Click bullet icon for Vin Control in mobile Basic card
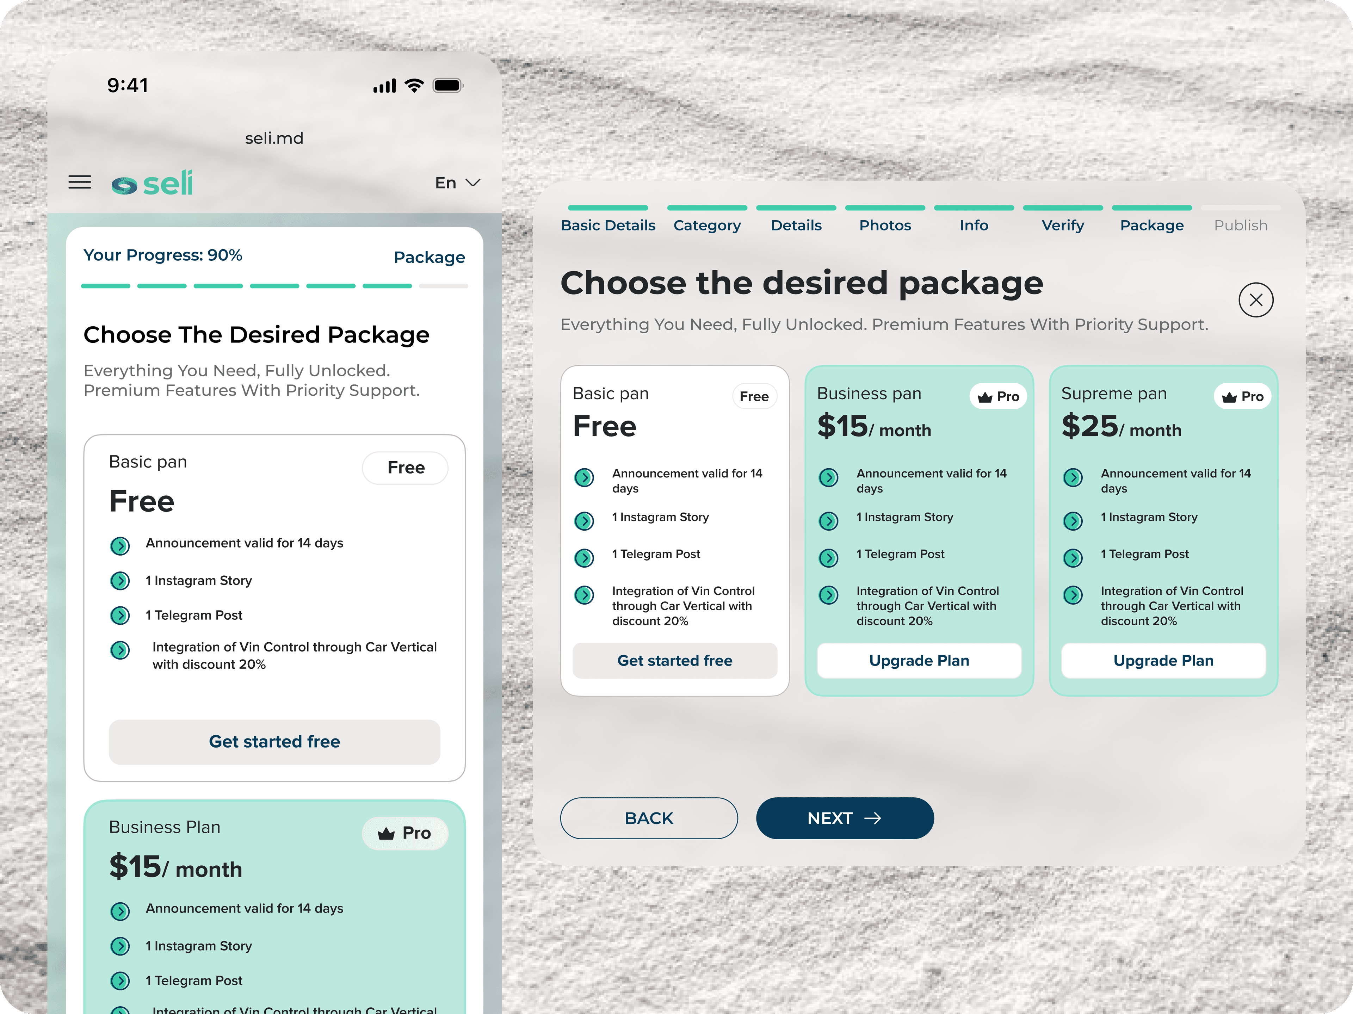Screen dimensions: 1353x1014 point(120,650)
